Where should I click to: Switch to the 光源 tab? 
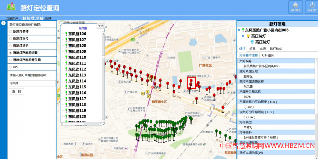[262, 49]
